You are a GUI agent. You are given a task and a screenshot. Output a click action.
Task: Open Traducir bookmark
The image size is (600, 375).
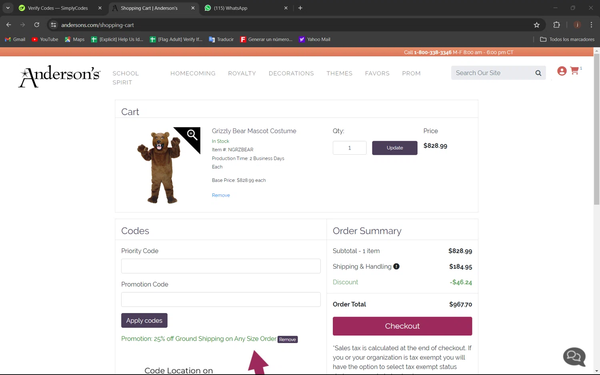pyautogui.click(x=221, y=39)
